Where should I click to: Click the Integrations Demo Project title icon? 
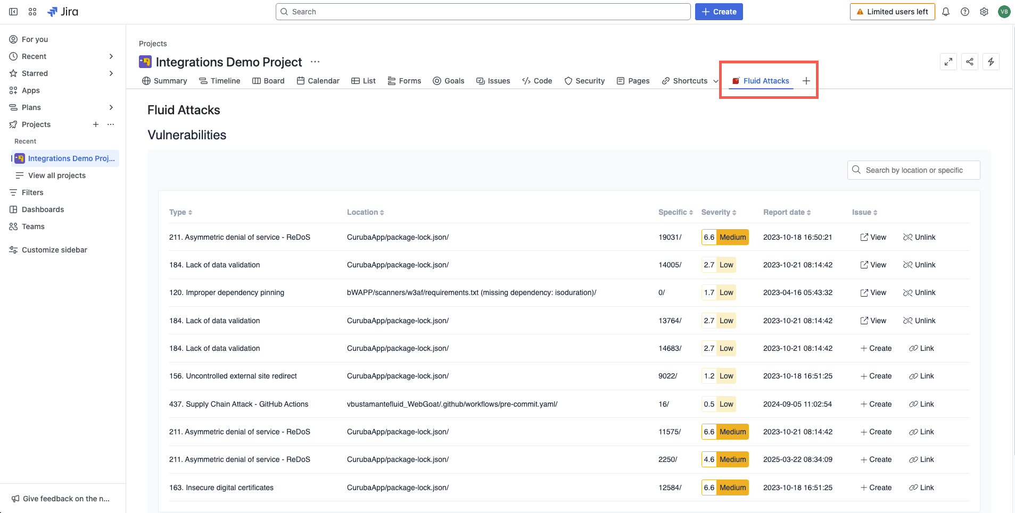(x=145, y=62)
